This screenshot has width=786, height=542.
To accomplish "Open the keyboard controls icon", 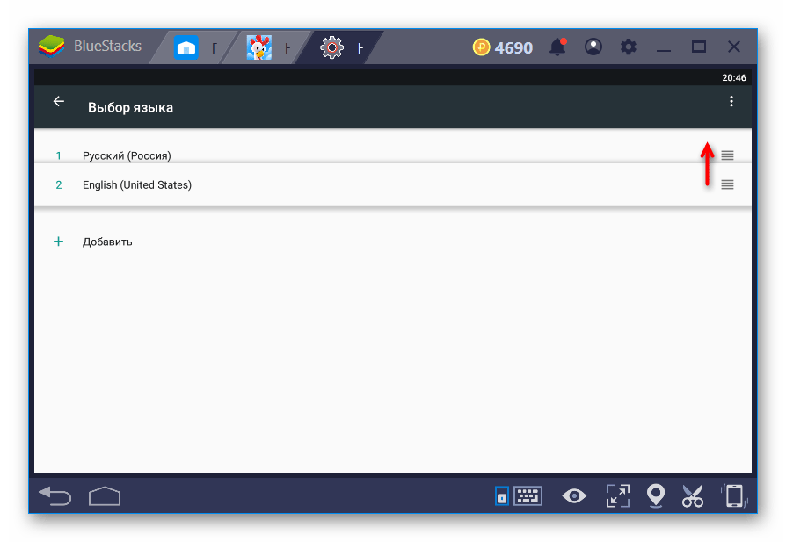I will coord(528,496).
